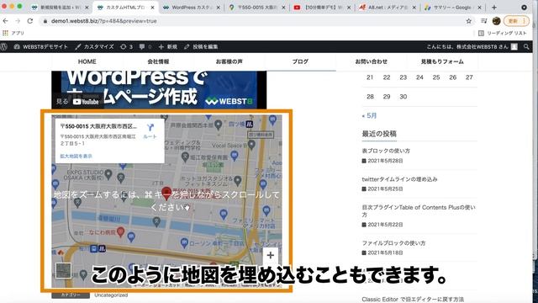
Task: Click the red location pin on map
Action: click(166, 194)
